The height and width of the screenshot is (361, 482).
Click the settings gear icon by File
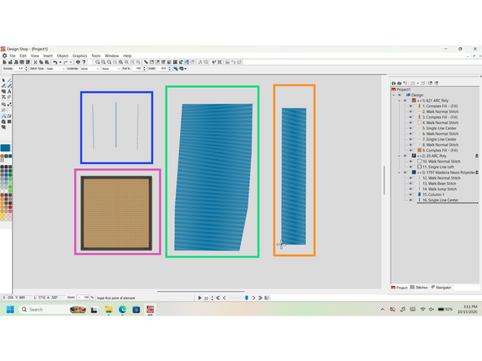(x=5, y=55)
